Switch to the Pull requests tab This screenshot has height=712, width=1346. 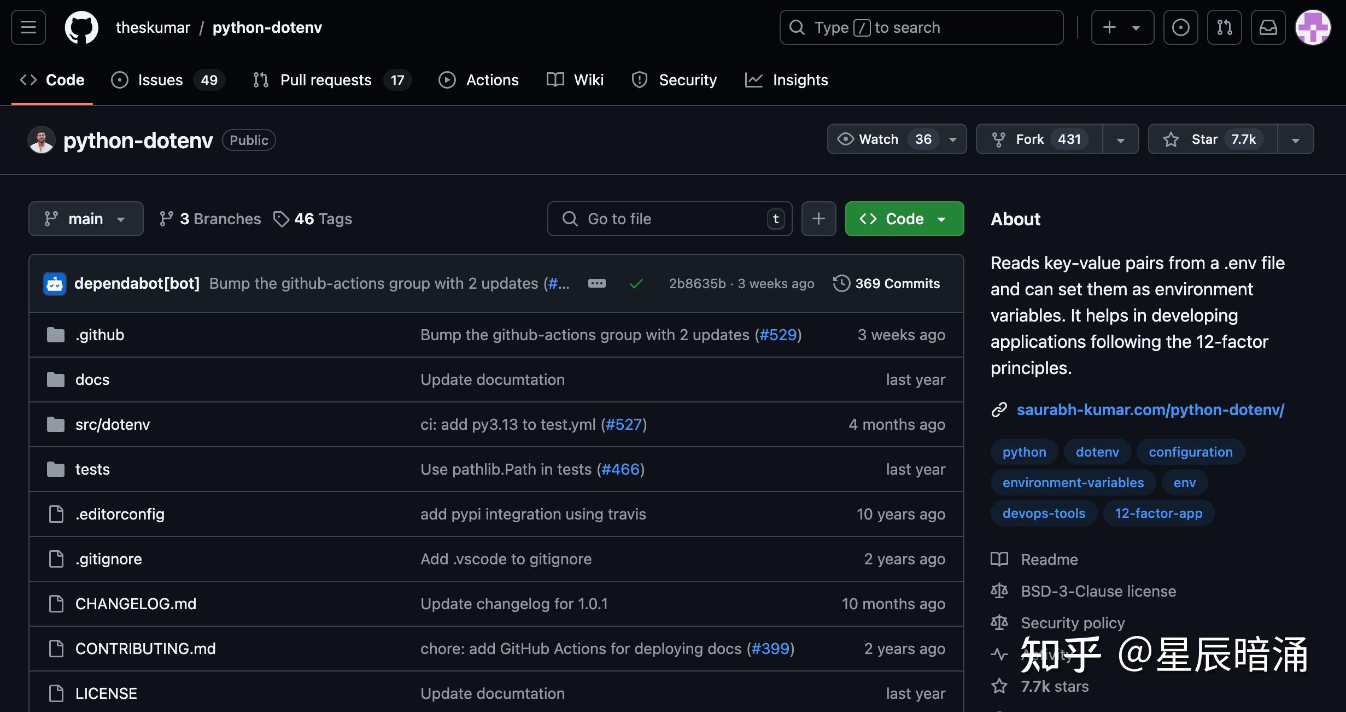(x=326, y=80)
